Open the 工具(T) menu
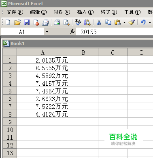This screenshot has height=158, width=153. coord(132,12)
